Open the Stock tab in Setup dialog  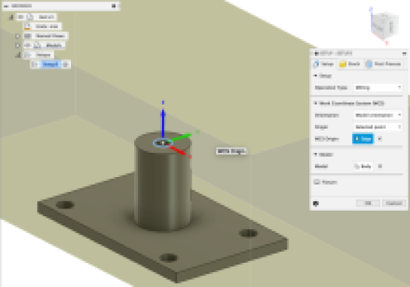pyautogui.click(x=350, y=64)
